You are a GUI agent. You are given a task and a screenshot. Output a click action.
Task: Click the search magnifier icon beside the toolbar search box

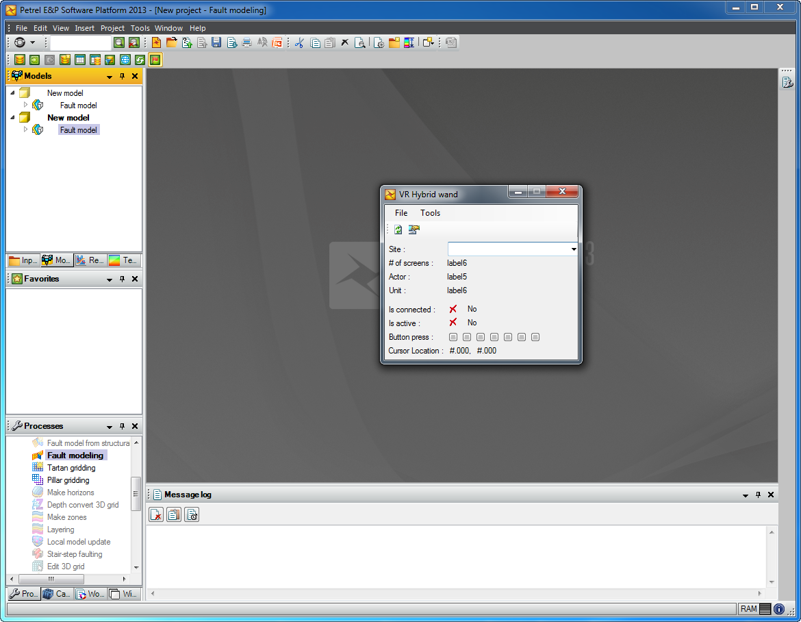point(118,42)
